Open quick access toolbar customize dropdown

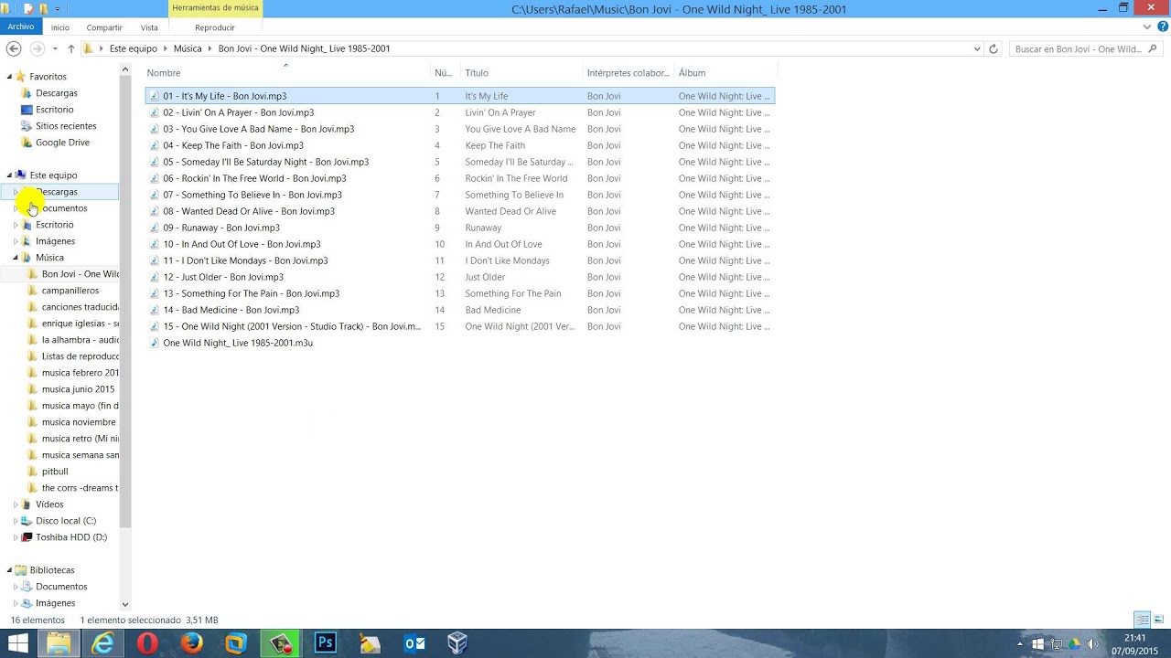[x=58, y=8]
